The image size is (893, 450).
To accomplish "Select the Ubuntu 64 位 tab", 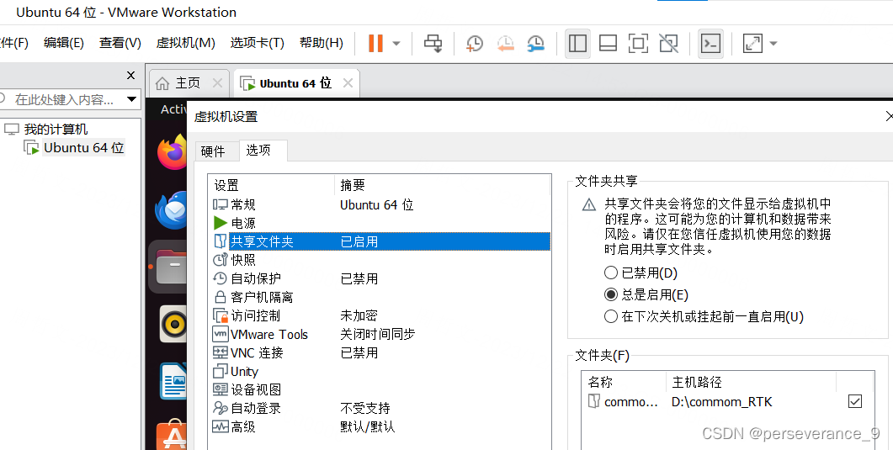I will tap(295, 83).
